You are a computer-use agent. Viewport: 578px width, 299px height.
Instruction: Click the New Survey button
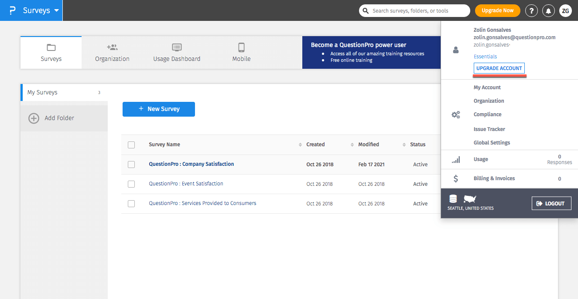pyautogui.click(x=159, y=109)
